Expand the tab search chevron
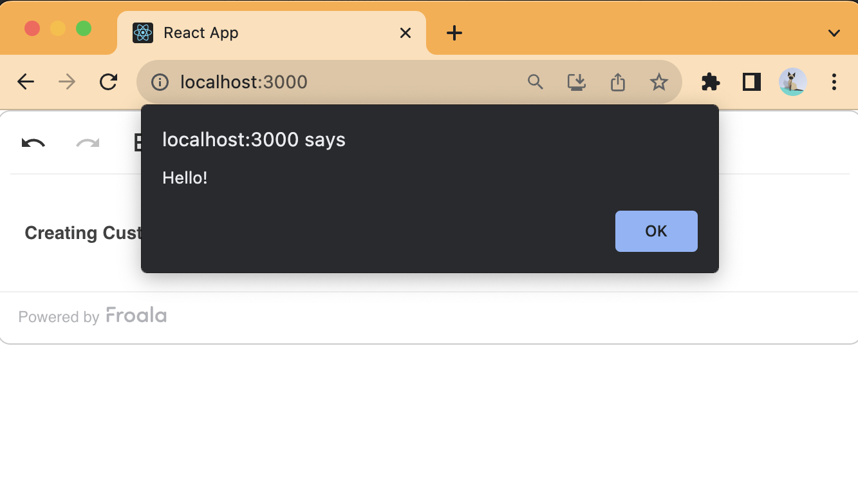This screenshot has width=858, height=478. pyautogui.click(x=834, y=33)
